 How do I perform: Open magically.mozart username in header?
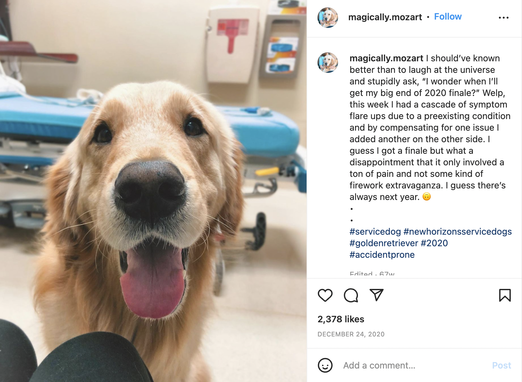385,17
